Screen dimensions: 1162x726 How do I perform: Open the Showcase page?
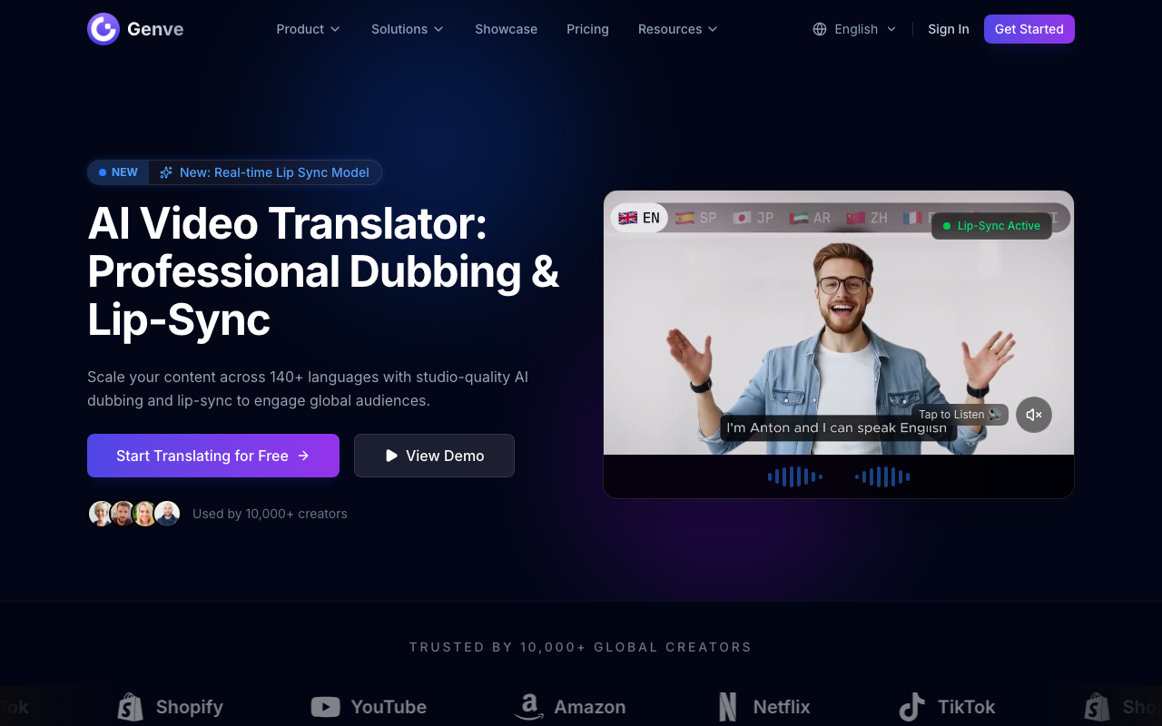pos(506,29)
